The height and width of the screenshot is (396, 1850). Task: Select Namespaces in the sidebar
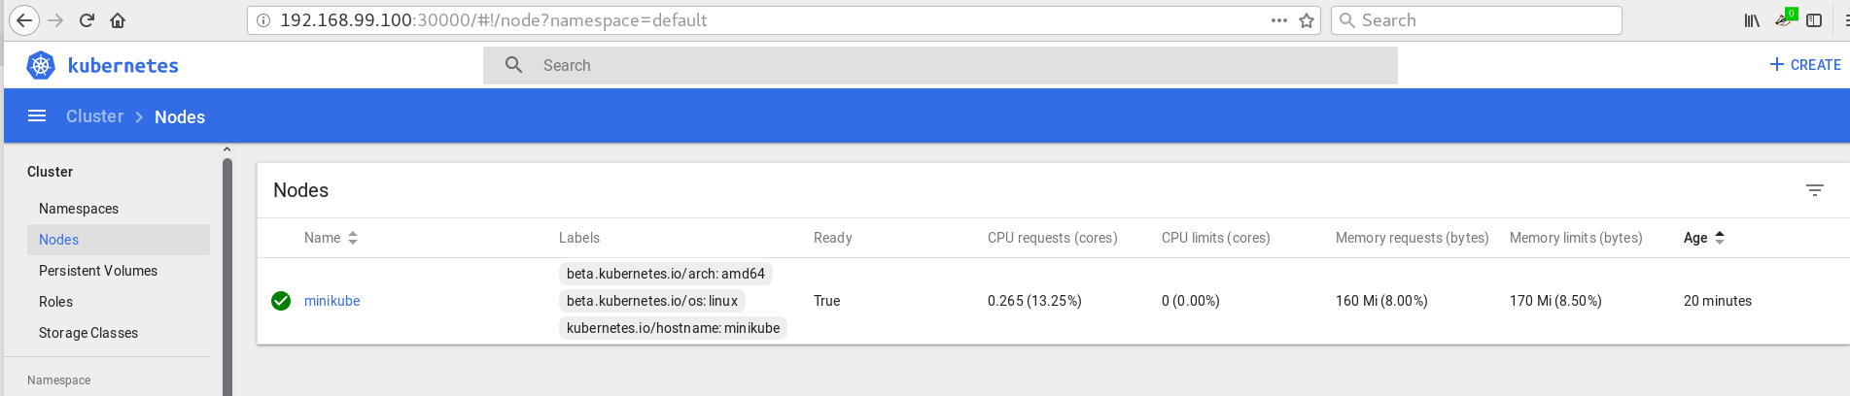pyautogui.click(x=79, y=209)
